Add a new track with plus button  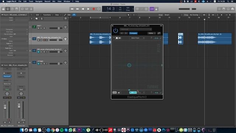pyautogui.click(x=32, y=19)
